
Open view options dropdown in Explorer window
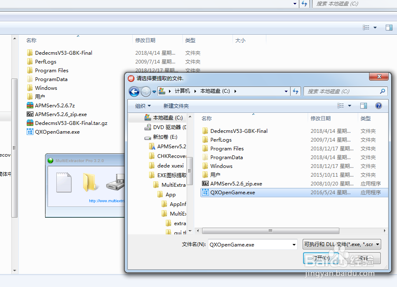click(x=375, y=27)
